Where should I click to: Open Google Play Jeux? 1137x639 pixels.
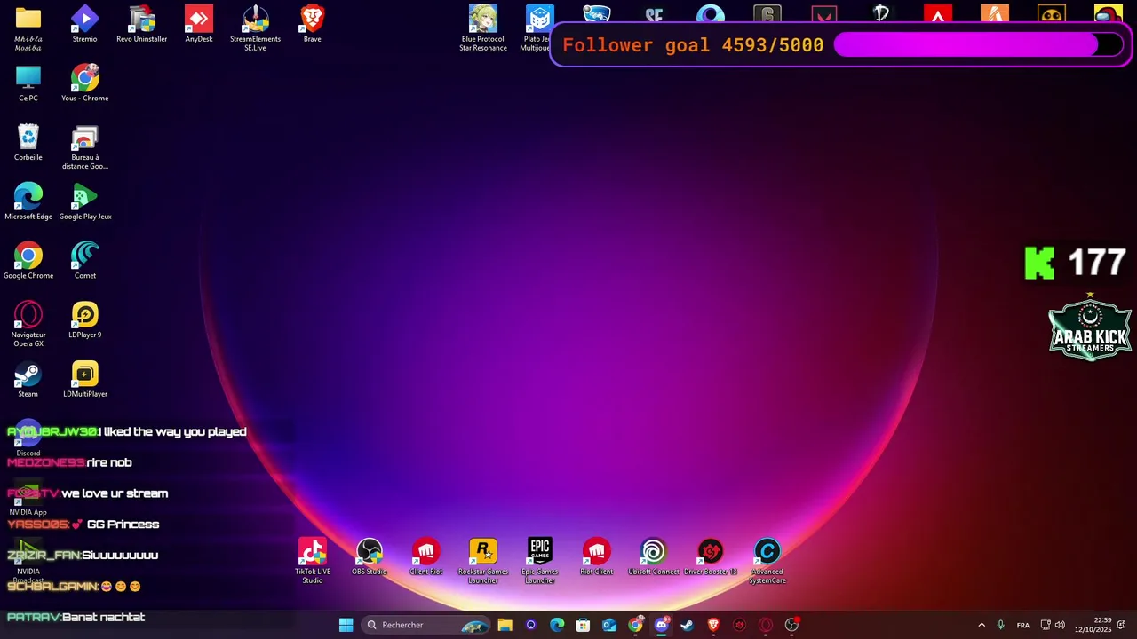(x=85, y=201)
